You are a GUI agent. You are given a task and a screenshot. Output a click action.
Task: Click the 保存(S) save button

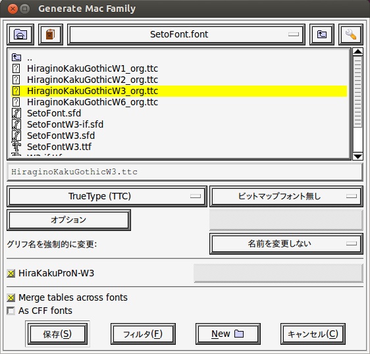(x=57, y=334)
